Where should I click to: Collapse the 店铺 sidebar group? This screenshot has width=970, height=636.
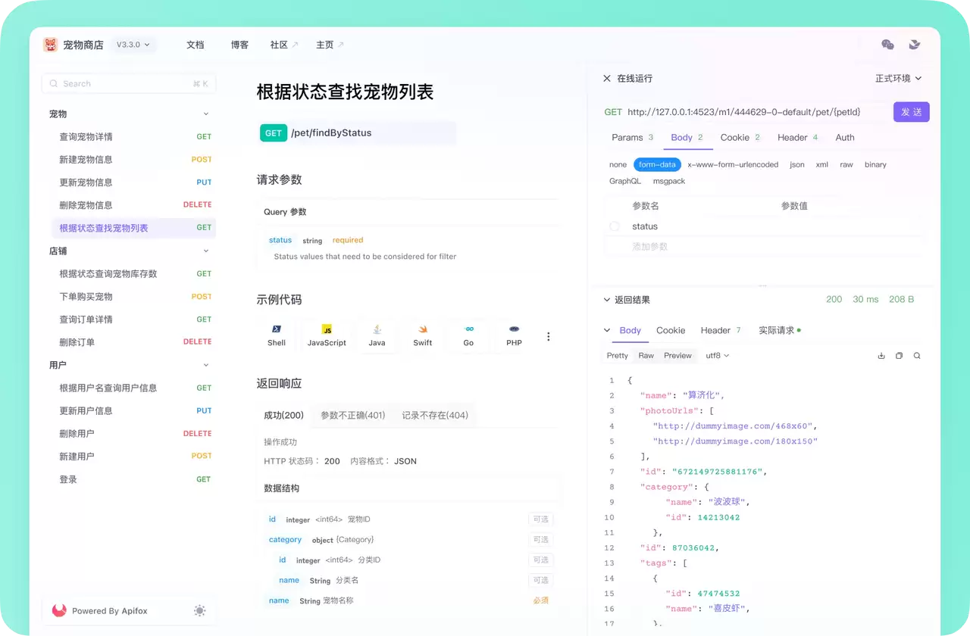coord(206,251)
